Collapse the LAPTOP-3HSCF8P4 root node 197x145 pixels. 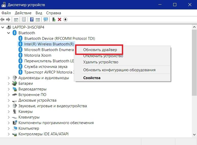3,27
